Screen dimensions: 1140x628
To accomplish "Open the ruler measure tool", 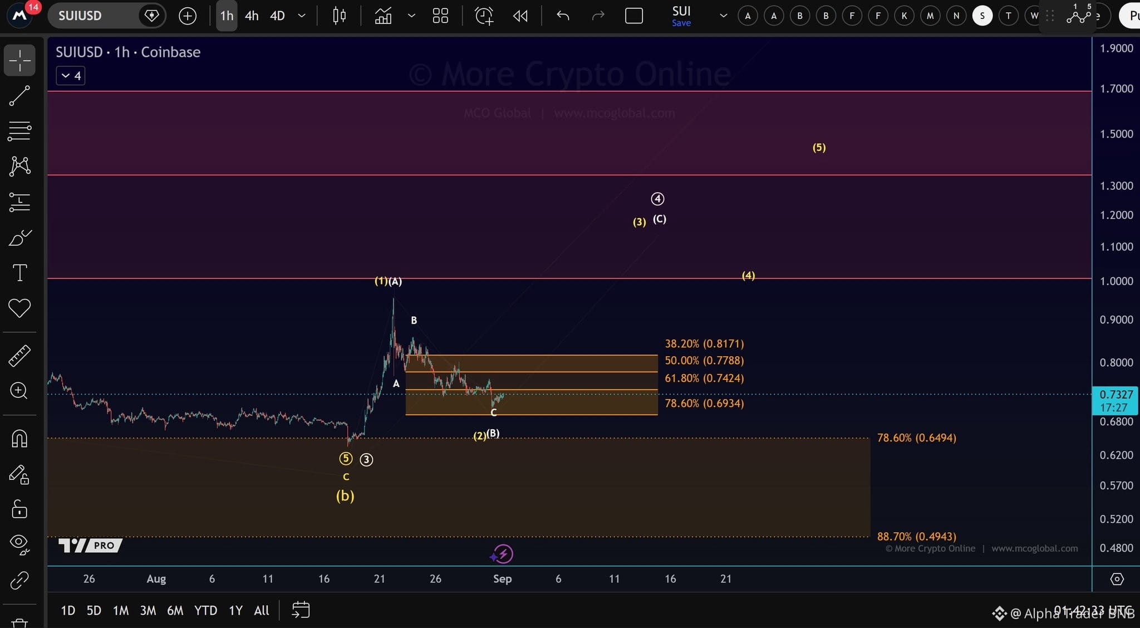I will (x=19, y=356).
